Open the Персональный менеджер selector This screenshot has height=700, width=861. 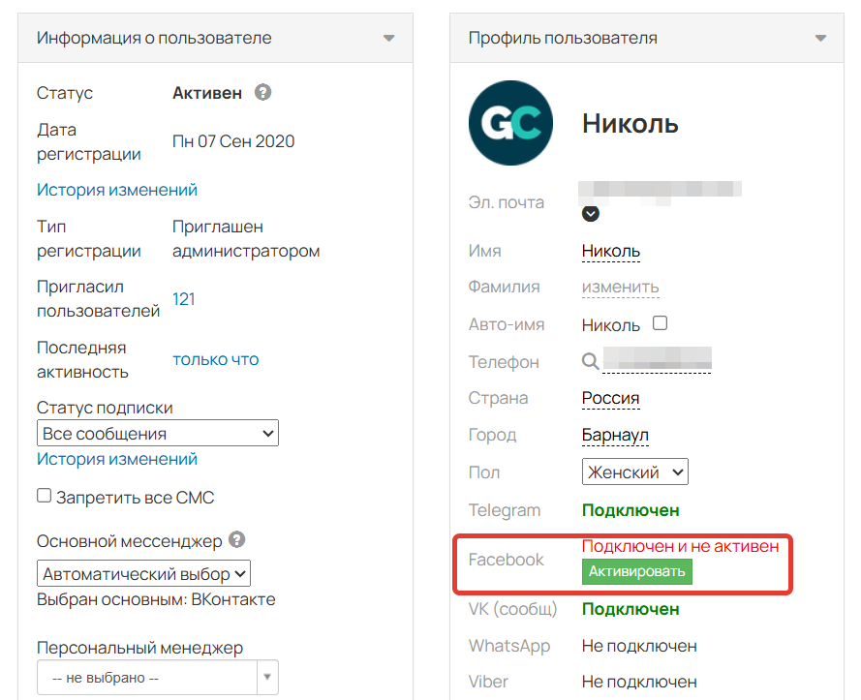(158, 678)
